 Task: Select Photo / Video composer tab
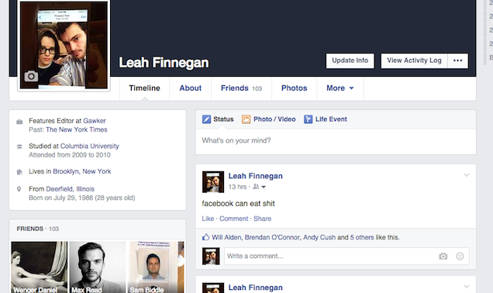269,119
